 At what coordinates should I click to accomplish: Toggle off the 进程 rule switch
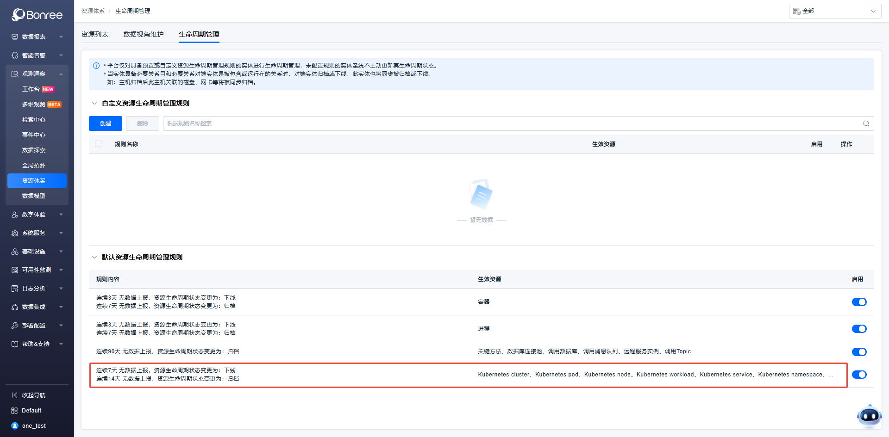859,329
